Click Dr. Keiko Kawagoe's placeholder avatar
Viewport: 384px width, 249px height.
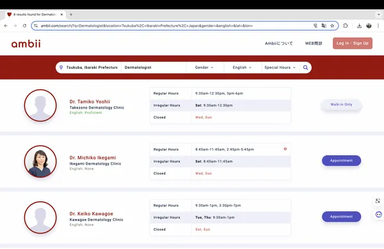[x=40, y=218]
